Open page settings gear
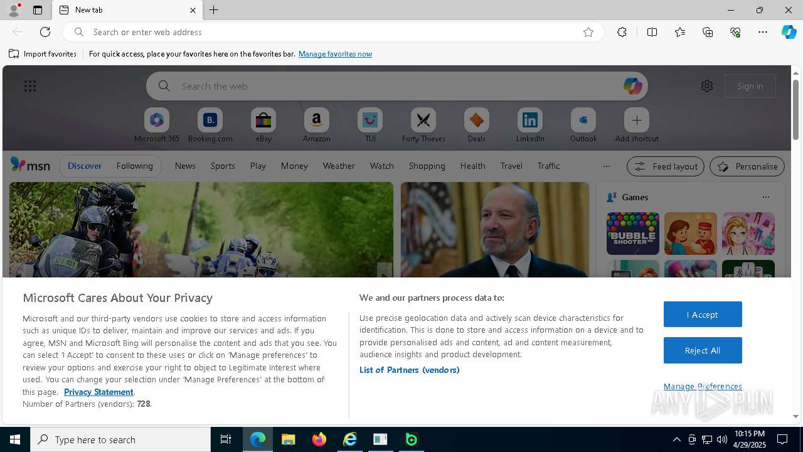Viewport: 803px width, 452px height. click(x=707, y=86)
